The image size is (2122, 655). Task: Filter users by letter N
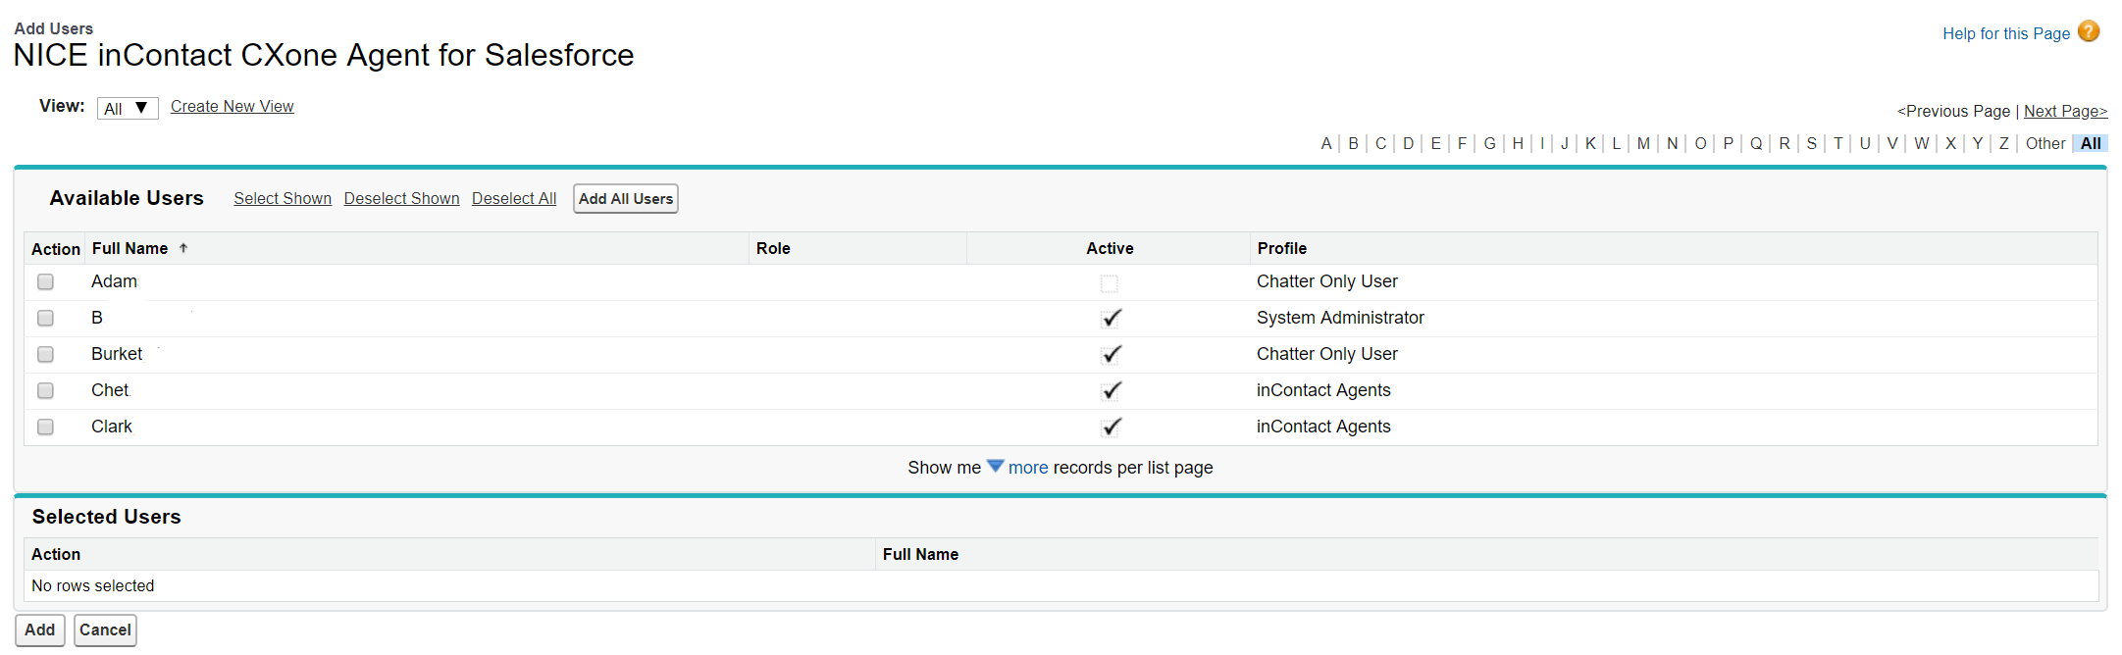(1673, 143)
